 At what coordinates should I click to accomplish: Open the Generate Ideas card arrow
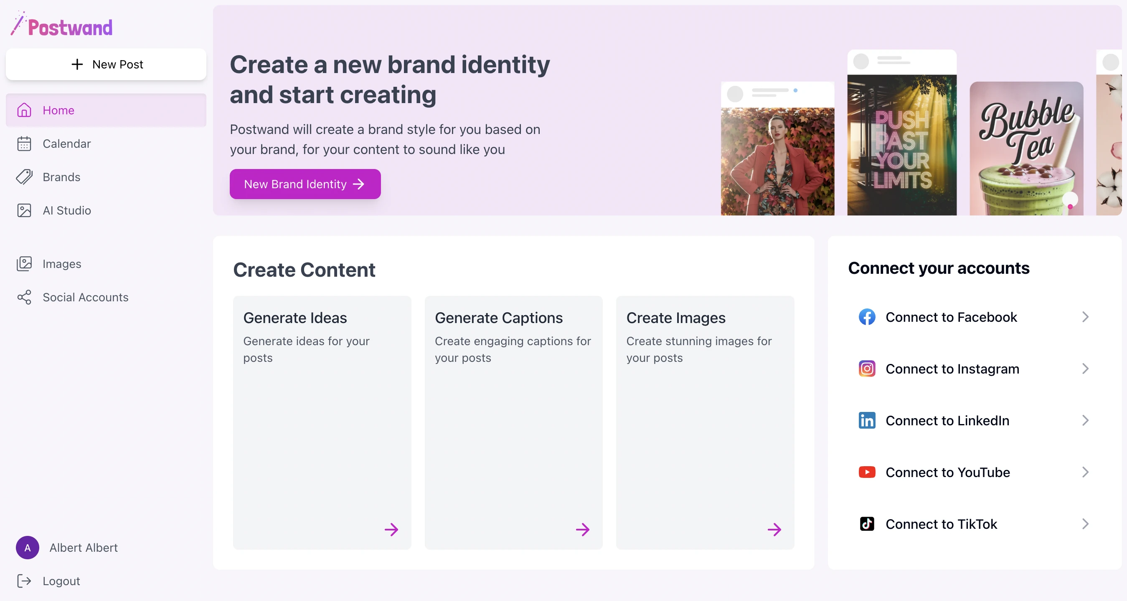tap(391, 529)
